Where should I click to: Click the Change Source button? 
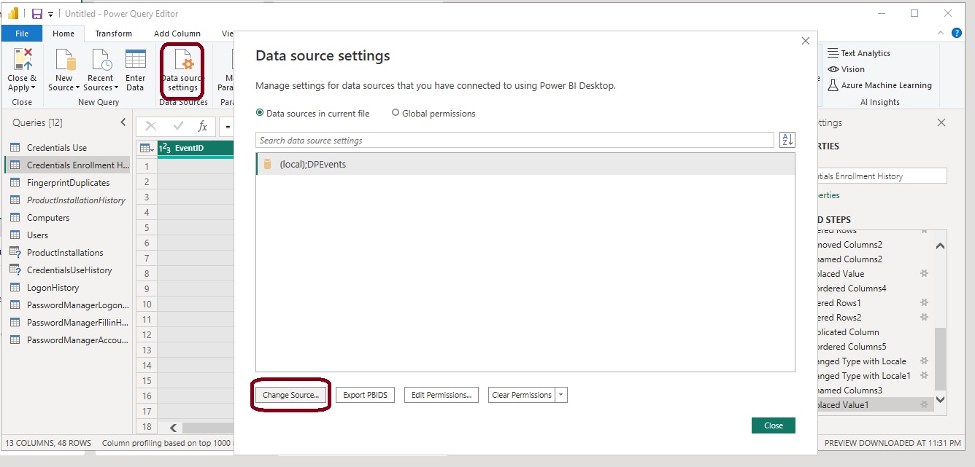coord(290,395)
